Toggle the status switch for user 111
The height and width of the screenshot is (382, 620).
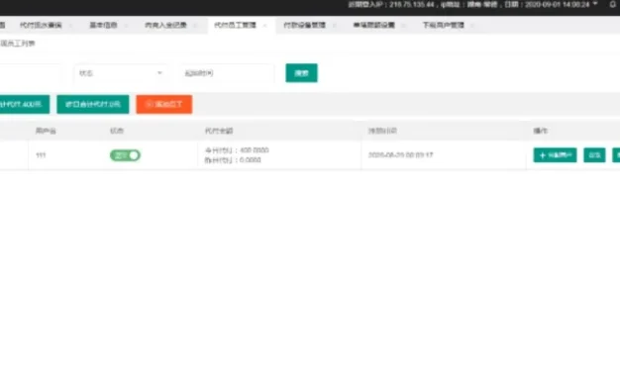(125, 155)
